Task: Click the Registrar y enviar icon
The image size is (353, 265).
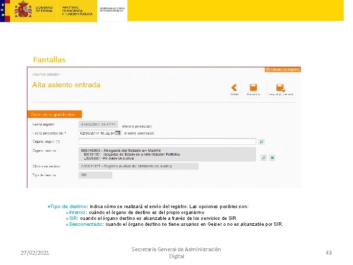Action: tap(280, 88)
